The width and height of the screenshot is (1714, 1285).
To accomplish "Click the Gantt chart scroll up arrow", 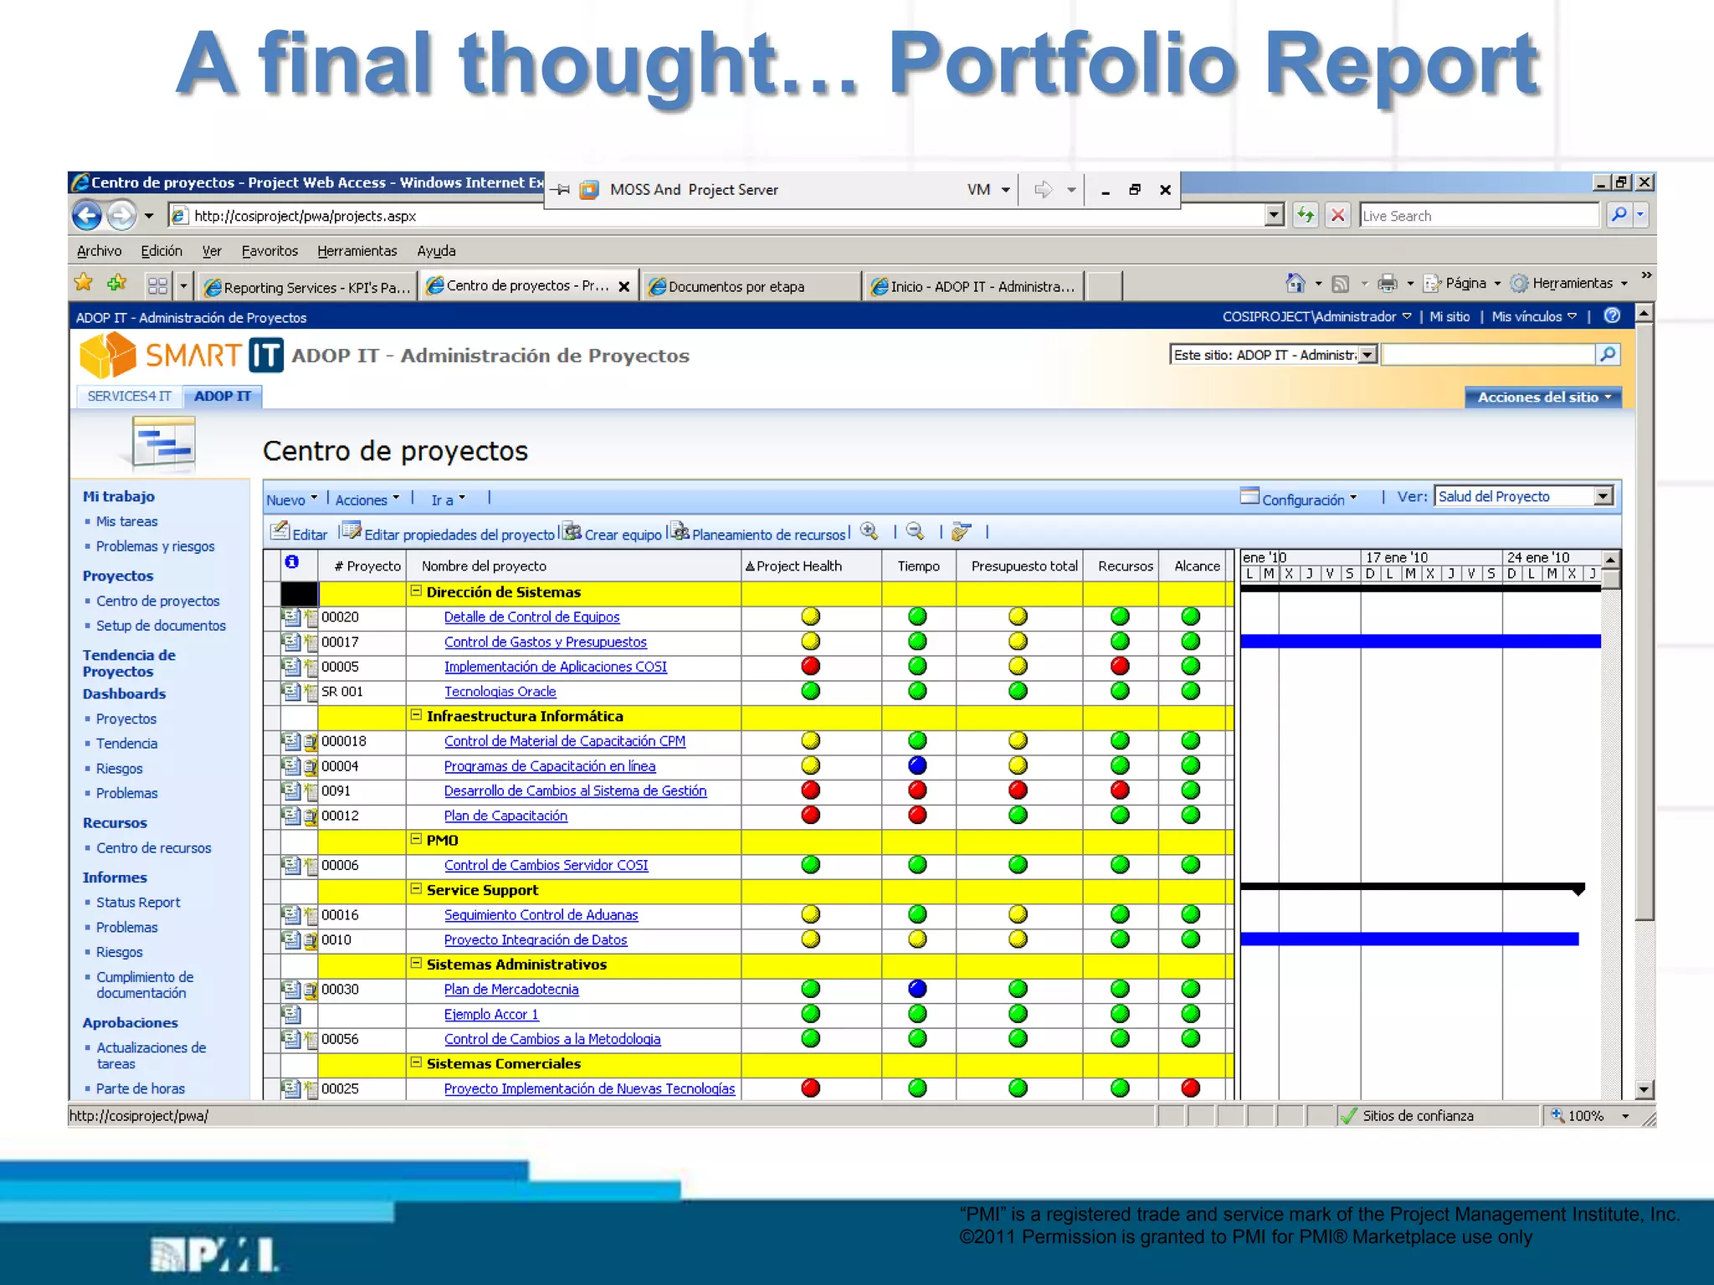I will (1610, 559).
